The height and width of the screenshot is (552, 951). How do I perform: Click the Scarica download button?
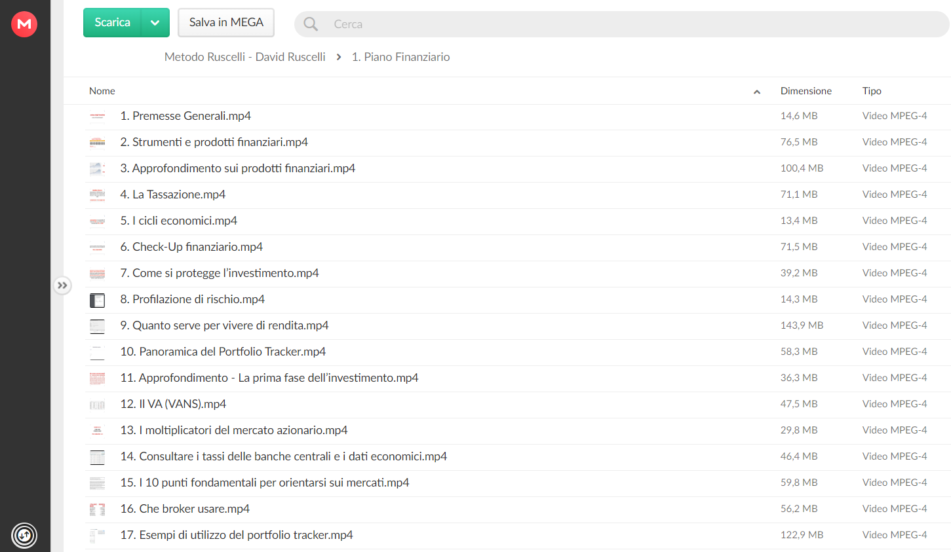click(x=113, y=22)
